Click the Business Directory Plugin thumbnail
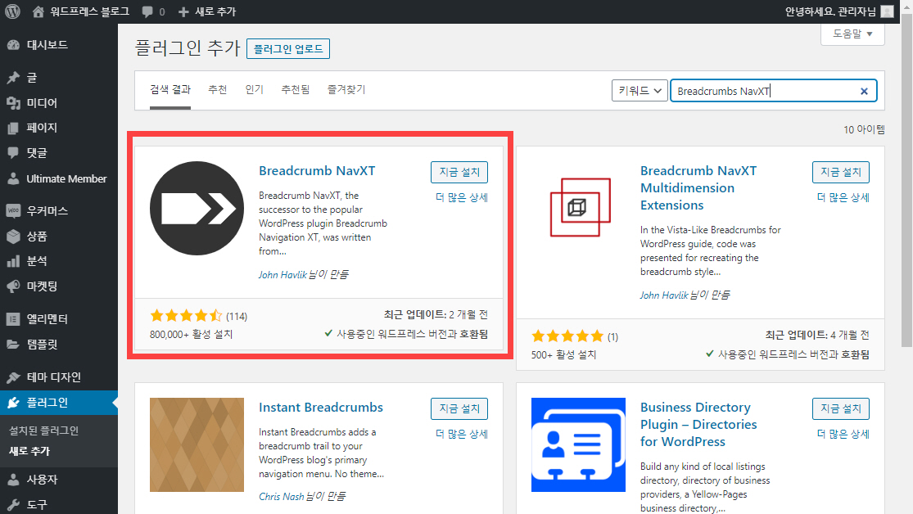Screen dimensions: 913x514 pyautogui.click(x=578, y=444)
